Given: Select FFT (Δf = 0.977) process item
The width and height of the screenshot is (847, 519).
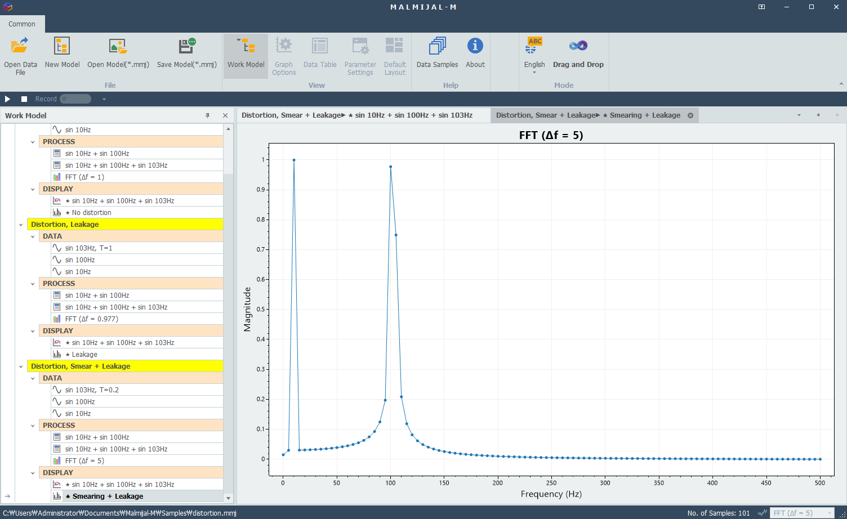Looking at the screenshot, I should (x=137, y=319).
